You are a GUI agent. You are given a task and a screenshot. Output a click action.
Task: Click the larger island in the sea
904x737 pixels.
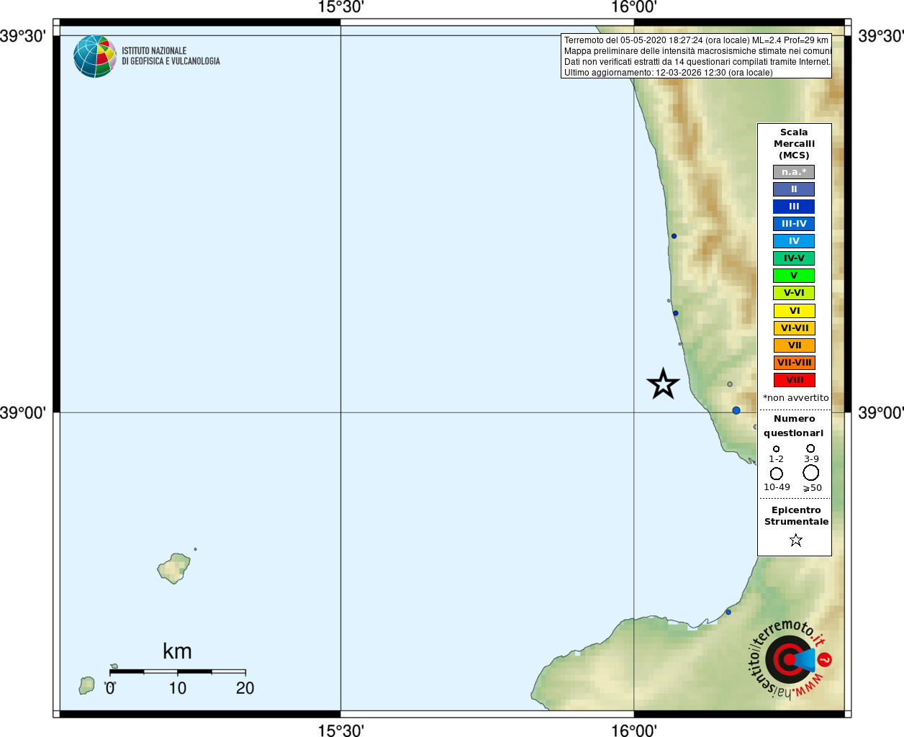(173, 569)
